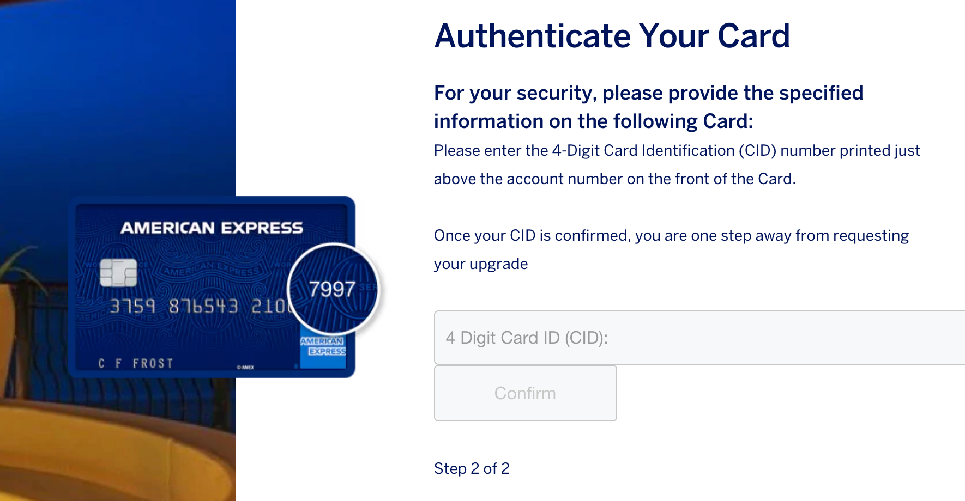This screenshot has width=965, height=501.
Task: Click the EMV chip icon on the card
Action: pyautogui.click(x=118, y=273)
